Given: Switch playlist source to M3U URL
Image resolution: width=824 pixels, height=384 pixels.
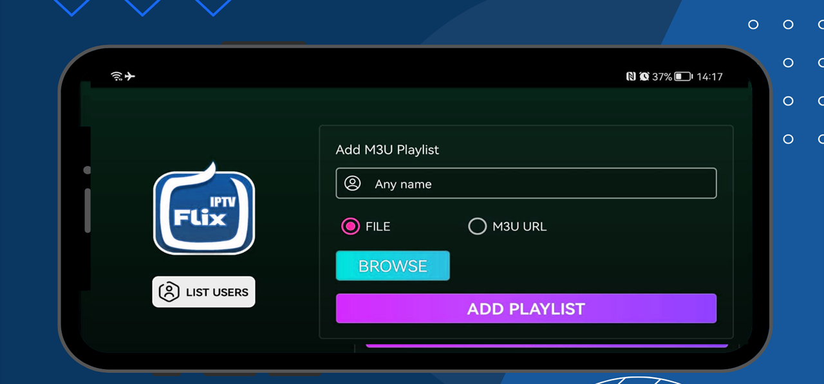Looking at the screenshot, I should click(478, 226).
